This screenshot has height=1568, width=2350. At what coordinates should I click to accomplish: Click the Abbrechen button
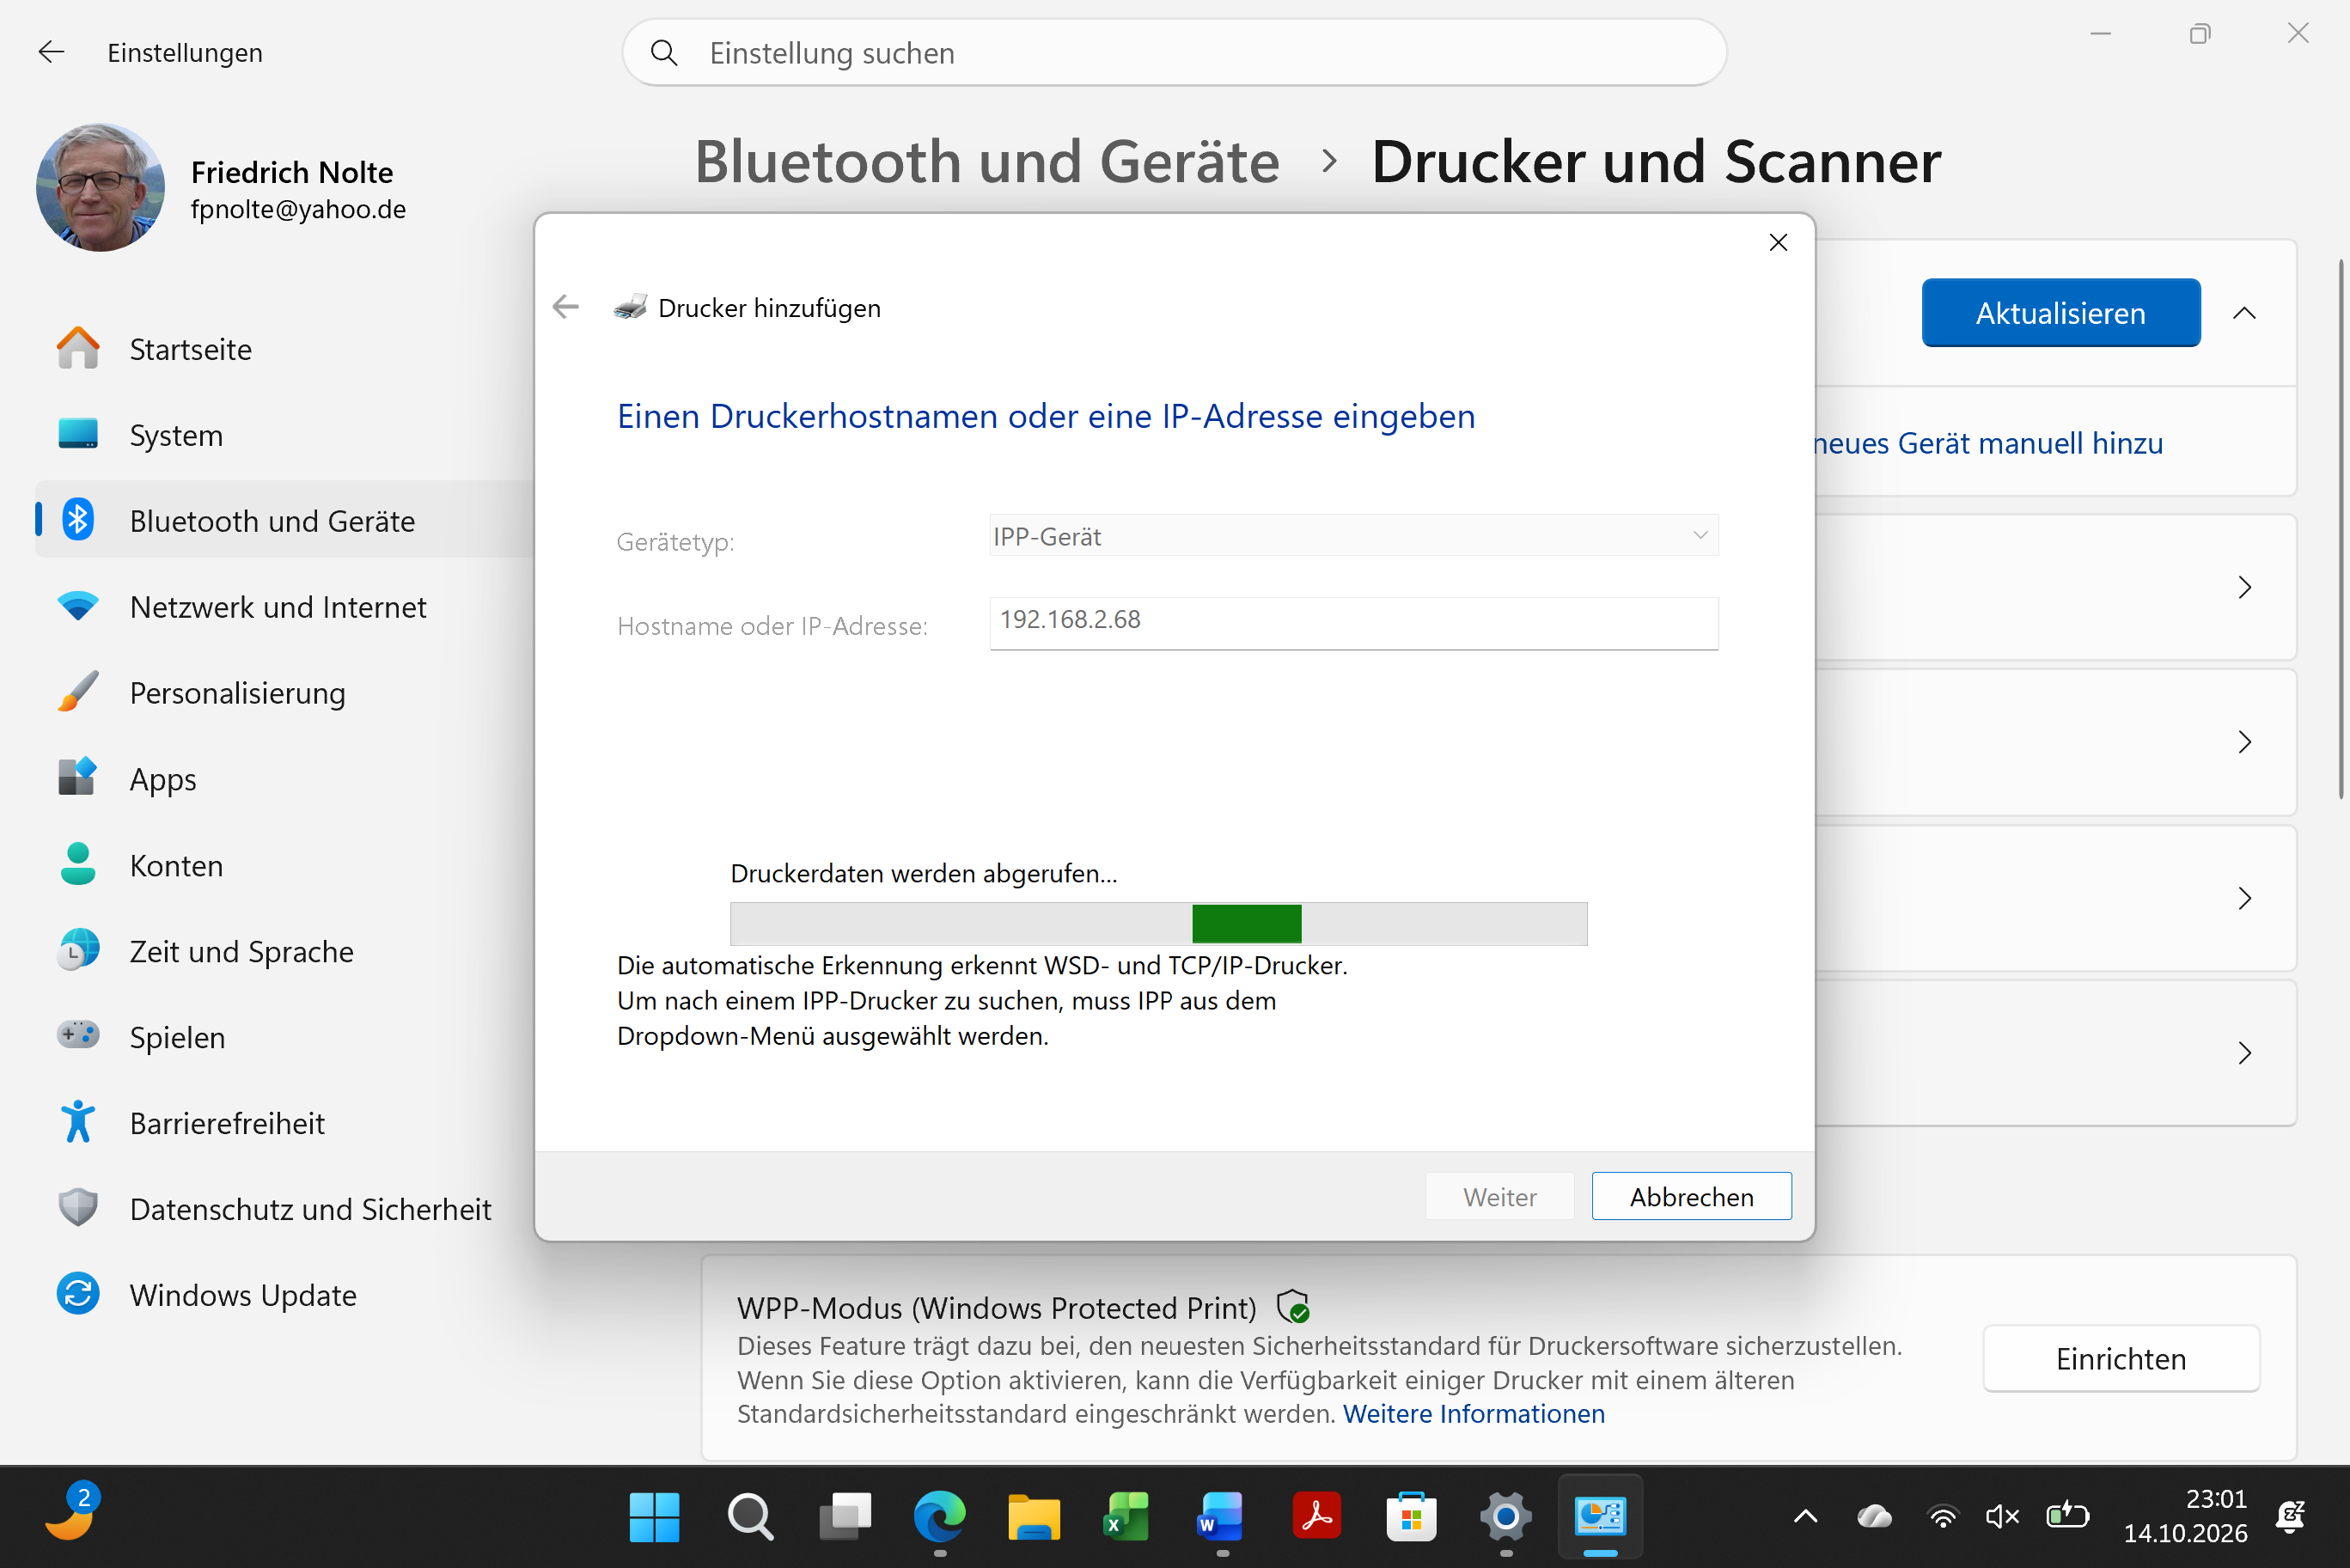pos(1690,1196)
